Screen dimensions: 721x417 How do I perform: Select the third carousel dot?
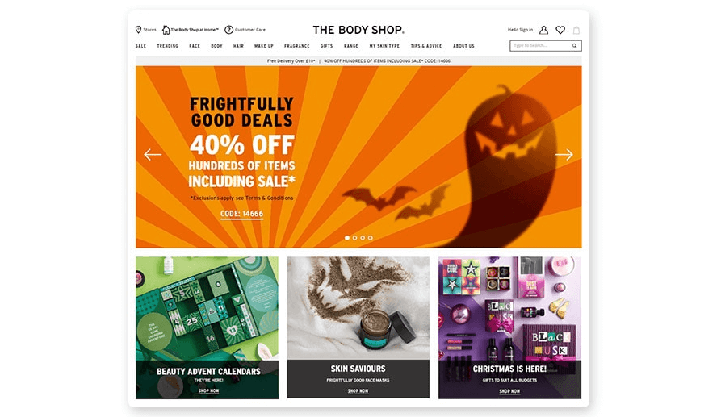(363, 238)
